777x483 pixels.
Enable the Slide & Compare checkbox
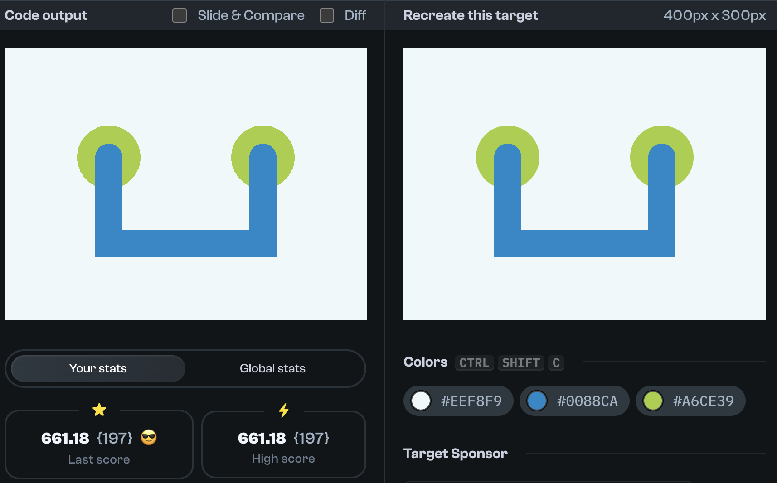click(180, 15)
